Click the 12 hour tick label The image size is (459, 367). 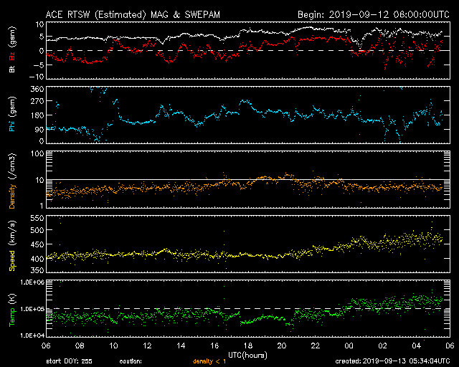pyautogui.click(x=147, y=345)
